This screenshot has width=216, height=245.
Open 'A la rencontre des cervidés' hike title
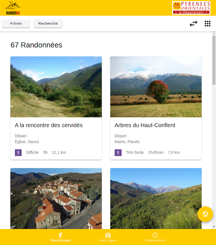[49, 125]
